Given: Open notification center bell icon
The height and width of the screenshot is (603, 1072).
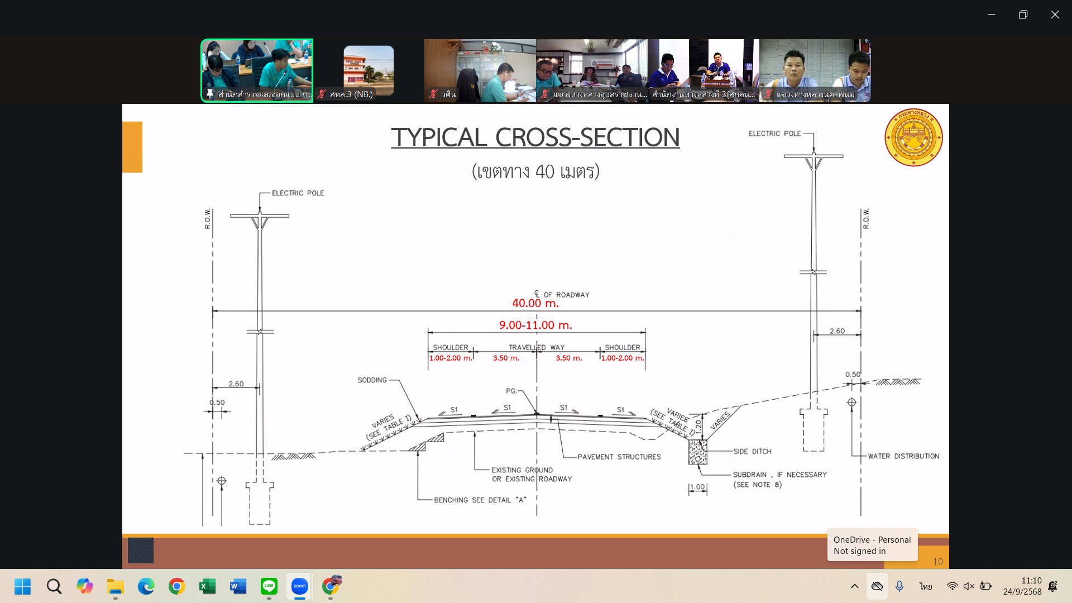Looking at the screenshot, I should click(1053, 586).
